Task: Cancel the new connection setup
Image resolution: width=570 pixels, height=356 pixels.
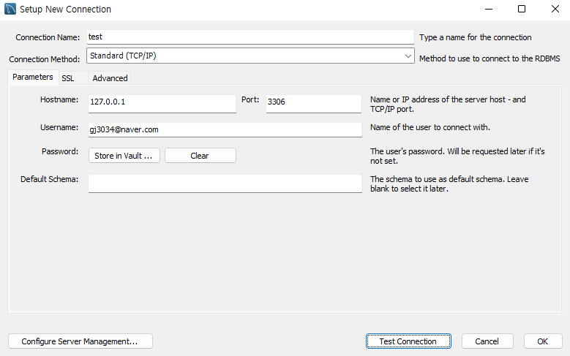Action: [x=487, y=341]
